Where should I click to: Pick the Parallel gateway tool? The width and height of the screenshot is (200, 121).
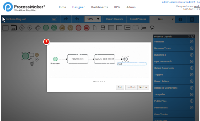pyautogui.click(x=29, y=28)
